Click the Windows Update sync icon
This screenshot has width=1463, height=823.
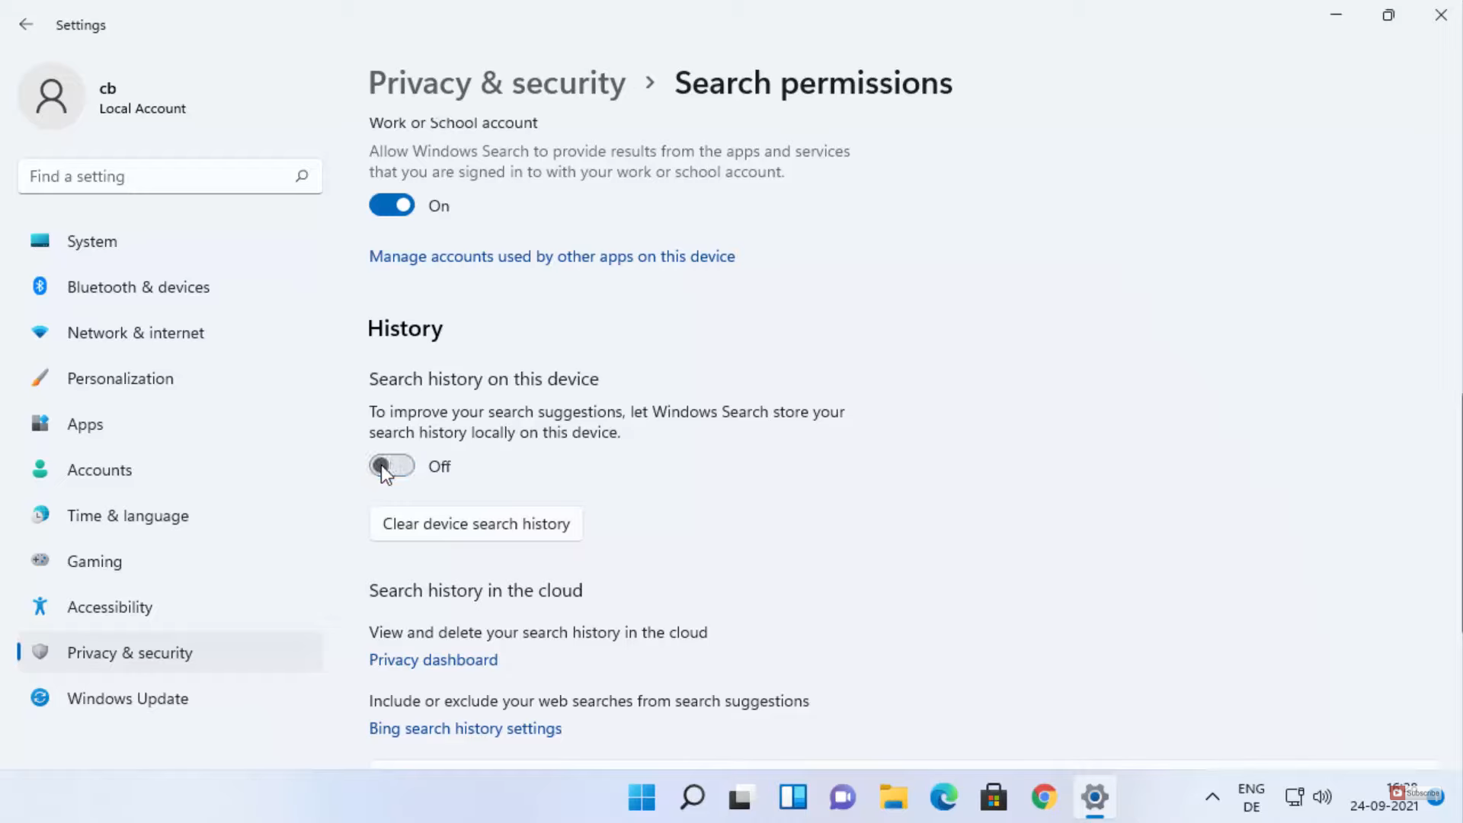(x=40, y=698)
